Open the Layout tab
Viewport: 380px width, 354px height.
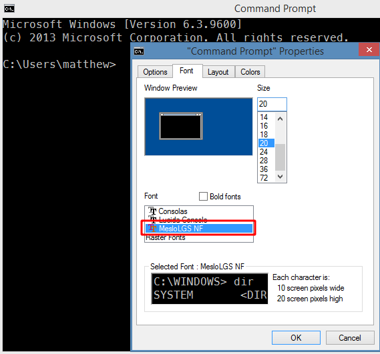pos(218,72)
